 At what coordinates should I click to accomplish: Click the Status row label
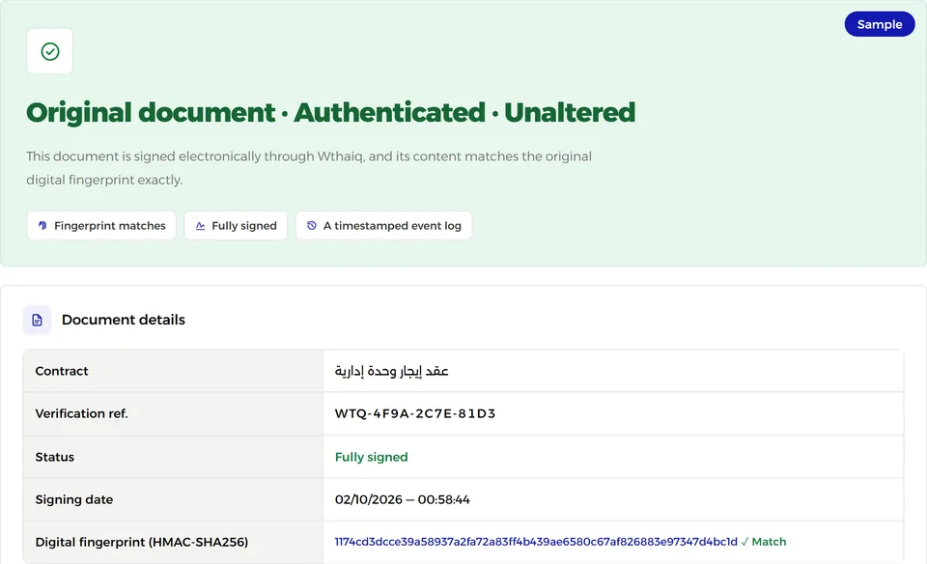point(54,457)
